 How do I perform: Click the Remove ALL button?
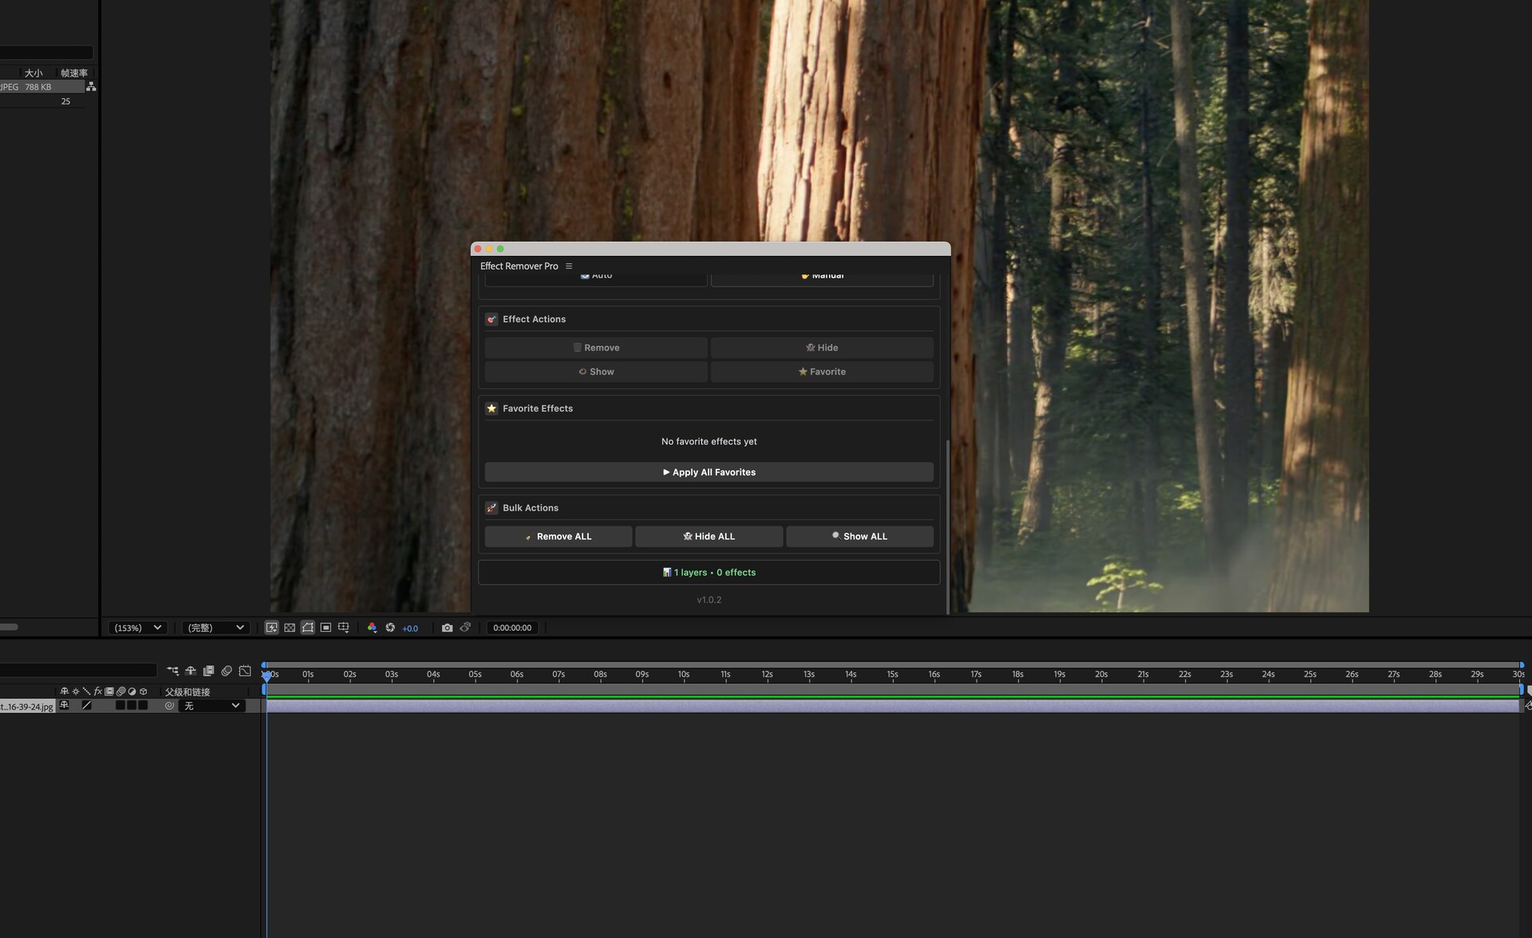point(558,537)
